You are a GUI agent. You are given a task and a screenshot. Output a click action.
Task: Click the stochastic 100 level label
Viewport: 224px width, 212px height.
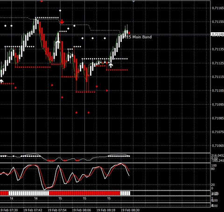pos(214,165)
